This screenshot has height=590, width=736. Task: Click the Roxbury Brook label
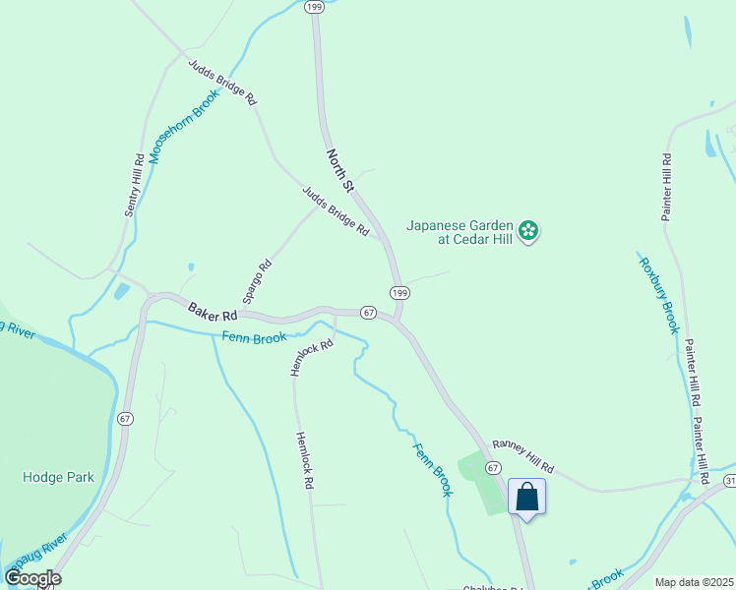click(x=659, y=295)
